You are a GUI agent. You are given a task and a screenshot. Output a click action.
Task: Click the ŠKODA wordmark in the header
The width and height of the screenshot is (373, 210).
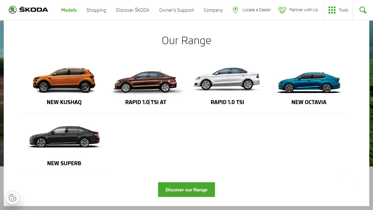[34, 10]
